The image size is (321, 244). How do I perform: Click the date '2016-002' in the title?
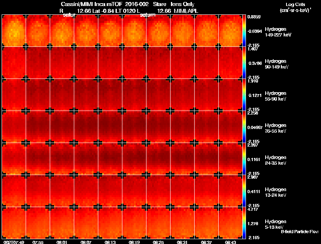point(137,4)
